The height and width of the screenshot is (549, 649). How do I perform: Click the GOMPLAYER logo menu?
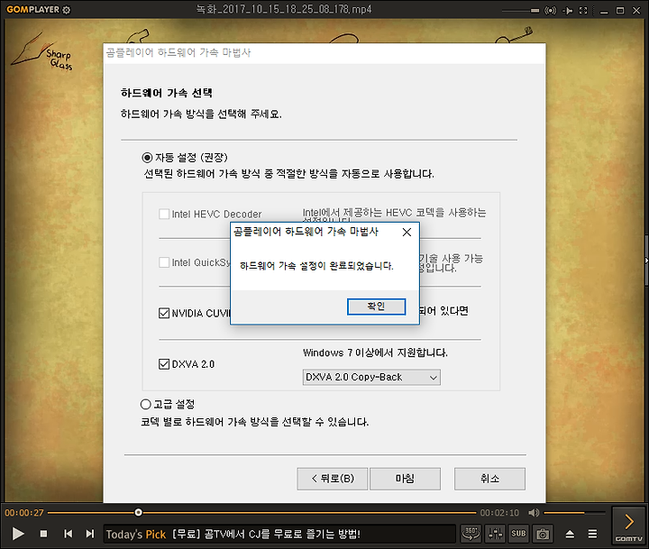32,10
